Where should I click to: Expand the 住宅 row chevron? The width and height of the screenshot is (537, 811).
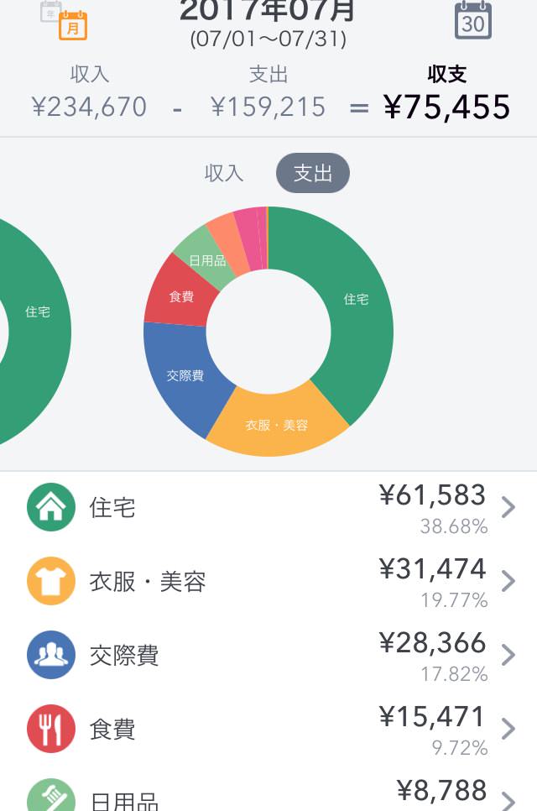[x=508, y=507]
